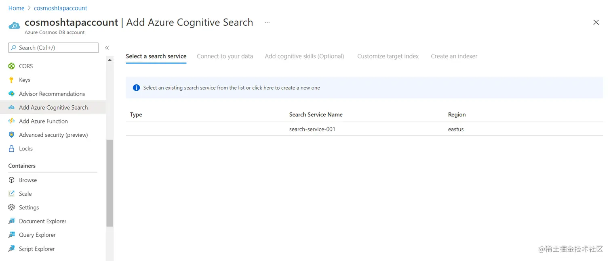Open Script Explorer menu item
Viewport: 611px width, 261px height.
(53, 248)
